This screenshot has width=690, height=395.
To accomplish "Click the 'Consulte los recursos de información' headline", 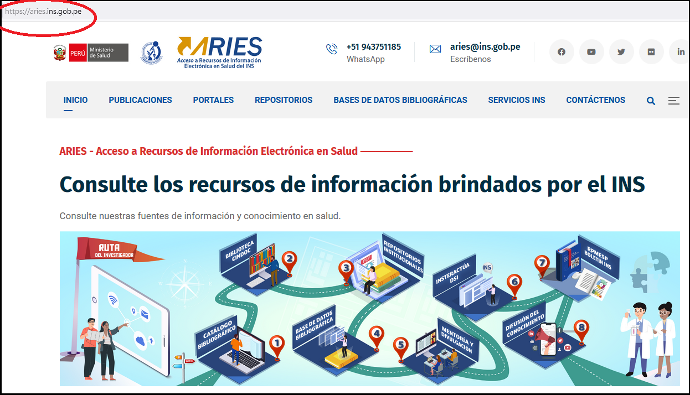I will [x=352, y=184].
